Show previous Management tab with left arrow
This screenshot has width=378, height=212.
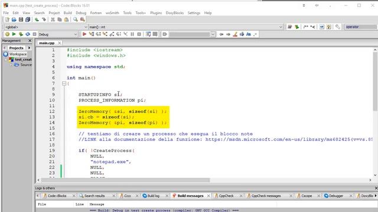(4, 48)
